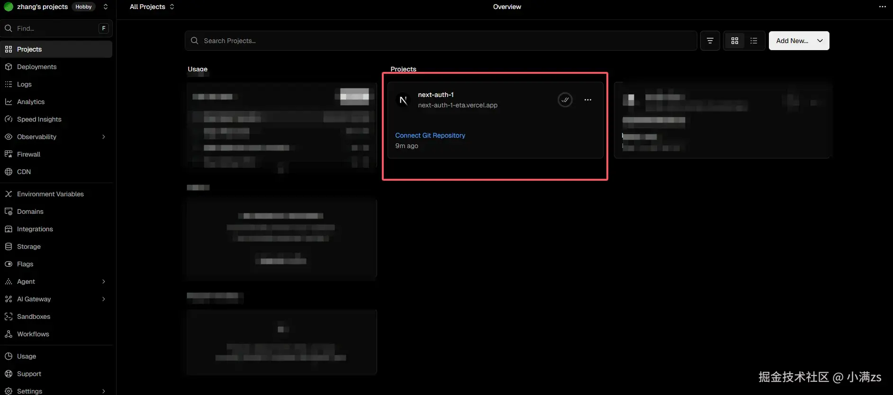Viewport: 893px width, 395px height.
Task: Click the Deployments sidebar icon
Action: point(9,67)
